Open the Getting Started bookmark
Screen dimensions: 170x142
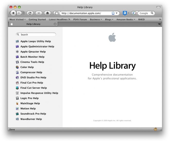click(x=37, y=20)
